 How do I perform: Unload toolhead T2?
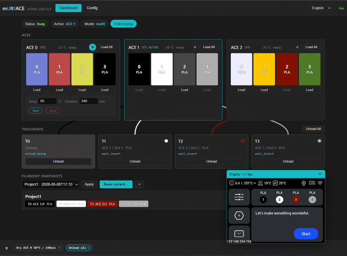pos(211,161)
